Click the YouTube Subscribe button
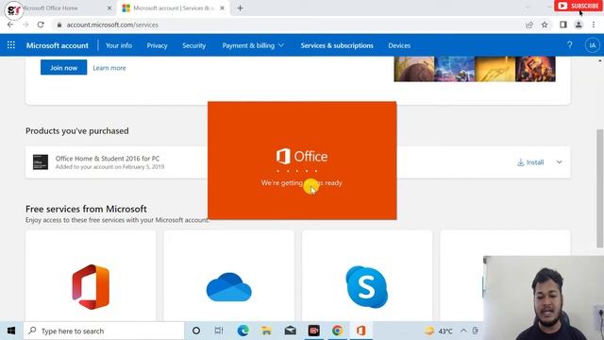This screenshot has width=604, height=340. 579,6
